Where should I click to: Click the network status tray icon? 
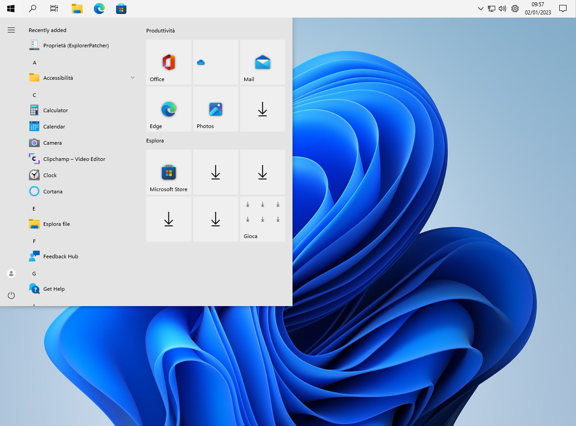tap(492, 9)
